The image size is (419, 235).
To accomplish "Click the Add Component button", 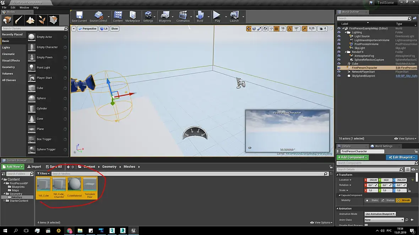I will (353, 157).
